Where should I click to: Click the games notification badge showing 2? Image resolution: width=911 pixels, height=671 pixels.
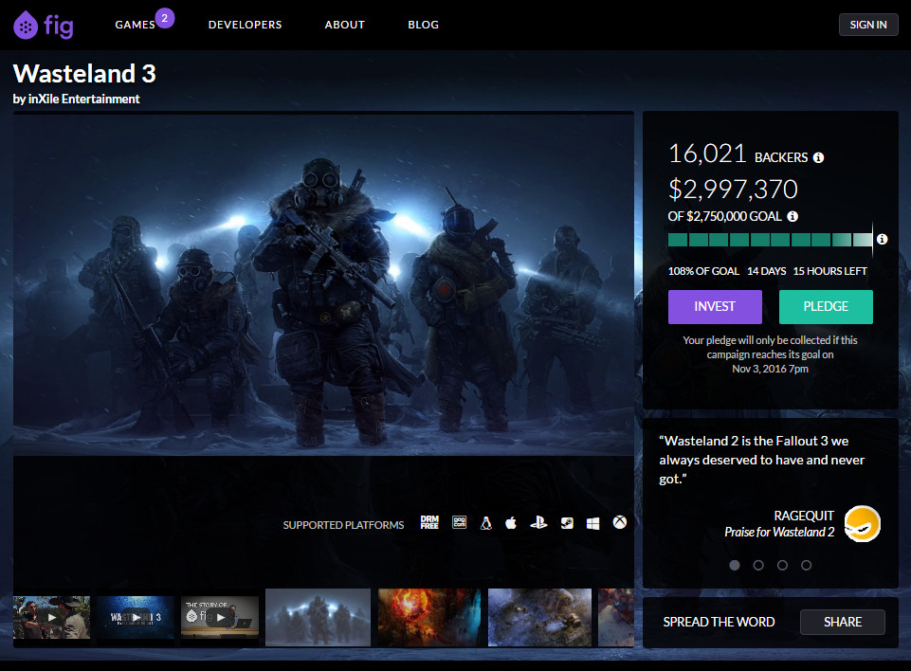(x=164, y=18)
